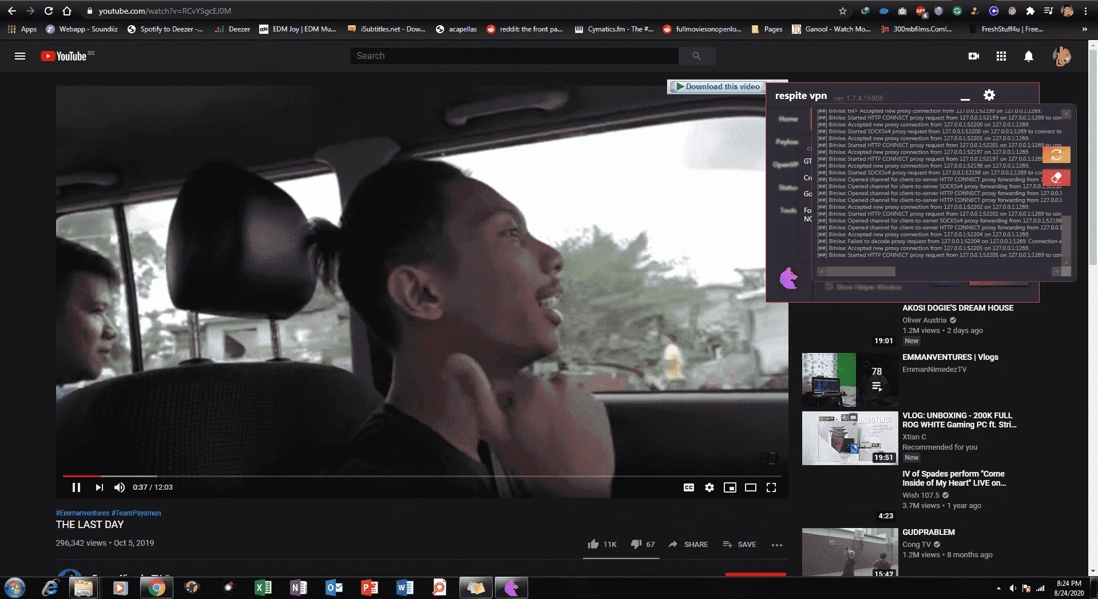Screen dimensions: 1098x599
Task: Open the Chrome three-dot menu
Action: point(1085,11)
